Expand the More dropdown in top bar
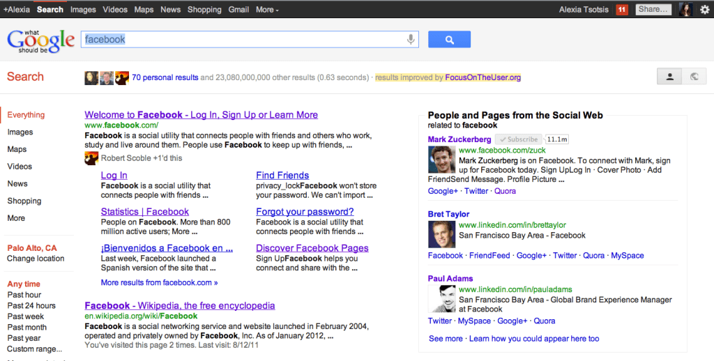The image size is (714, 361). pos(267,10)
